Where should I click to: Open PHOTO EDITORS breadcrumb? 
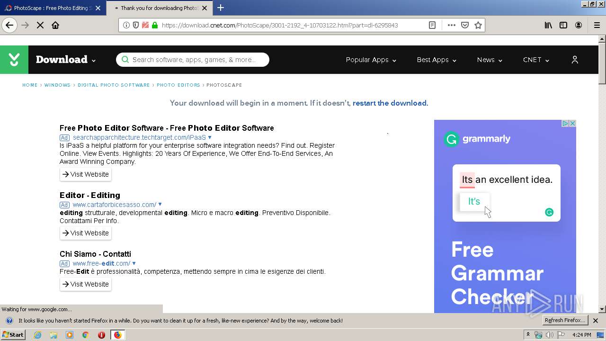point(178,85)
